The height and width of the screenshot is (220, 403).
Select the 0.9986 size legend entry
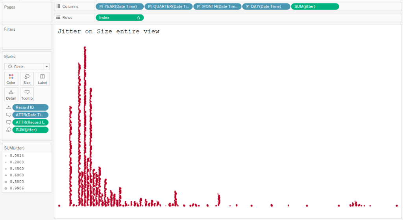pos(17,189)
